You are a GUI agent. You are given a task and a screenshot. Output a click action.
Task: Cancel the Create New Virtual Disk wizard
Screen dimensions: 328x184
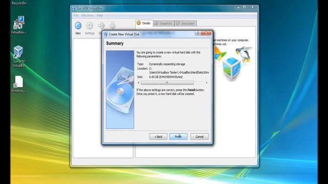click(199, 136)
